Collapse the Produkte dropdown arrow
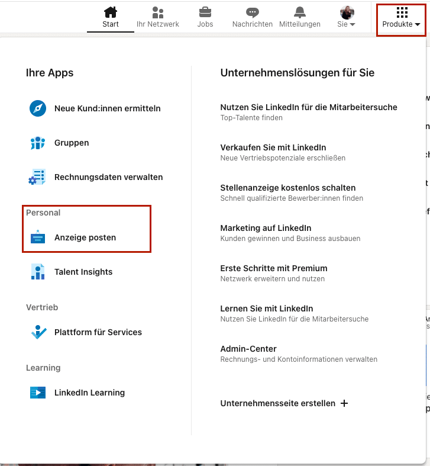 (x=418, y=24)
